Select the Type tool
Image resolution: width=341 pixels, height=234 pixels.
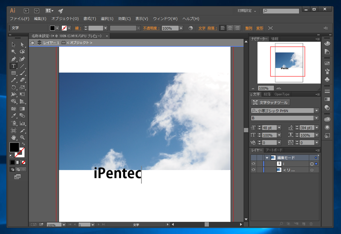click(14, 66)
